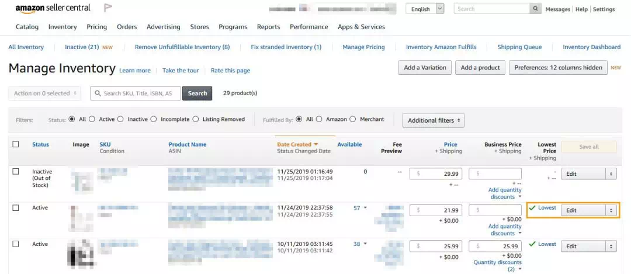Open the Reports menu
631x274 pixels.
268,27
